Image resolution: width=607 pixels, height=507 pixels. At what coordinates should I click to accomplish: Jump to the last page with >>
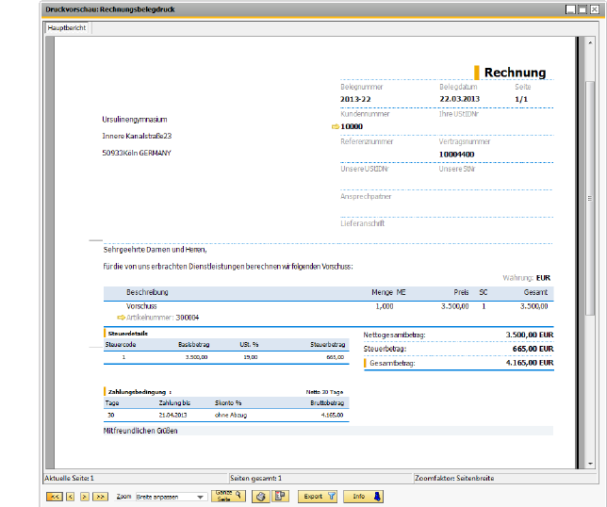pos(100,496)
